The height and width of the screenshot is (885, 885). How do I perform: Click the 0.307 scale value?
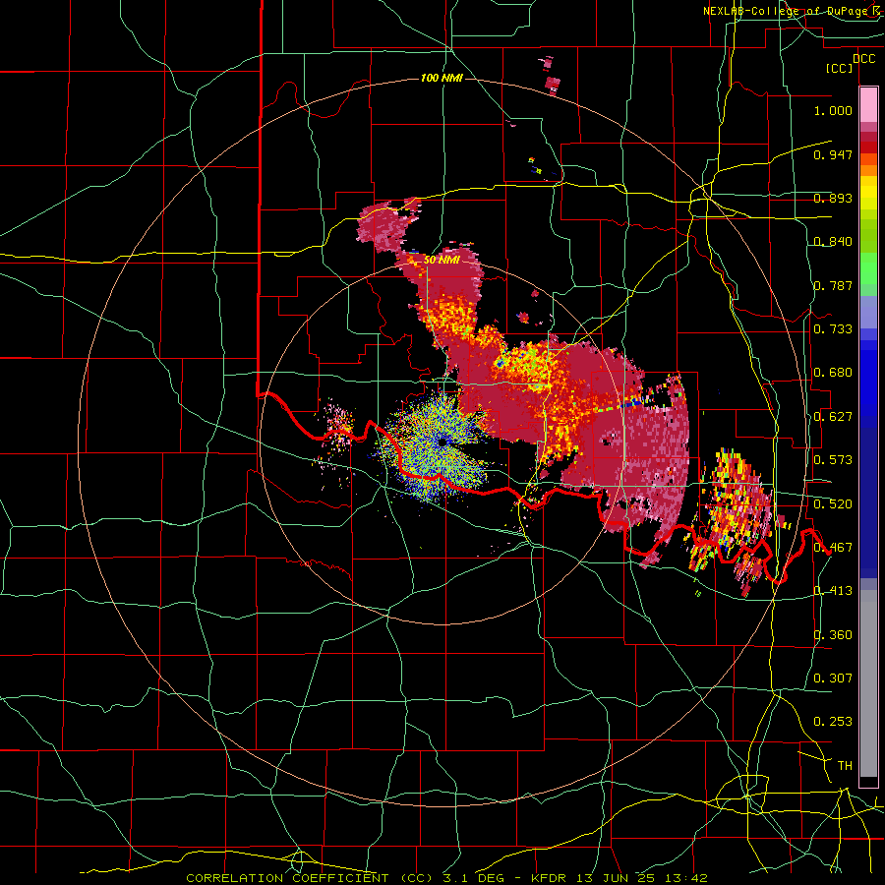coord(833,678)
